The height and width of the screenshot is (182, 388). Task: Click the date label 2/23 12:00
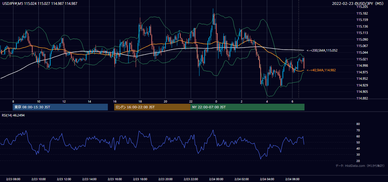tap(64, 179)
